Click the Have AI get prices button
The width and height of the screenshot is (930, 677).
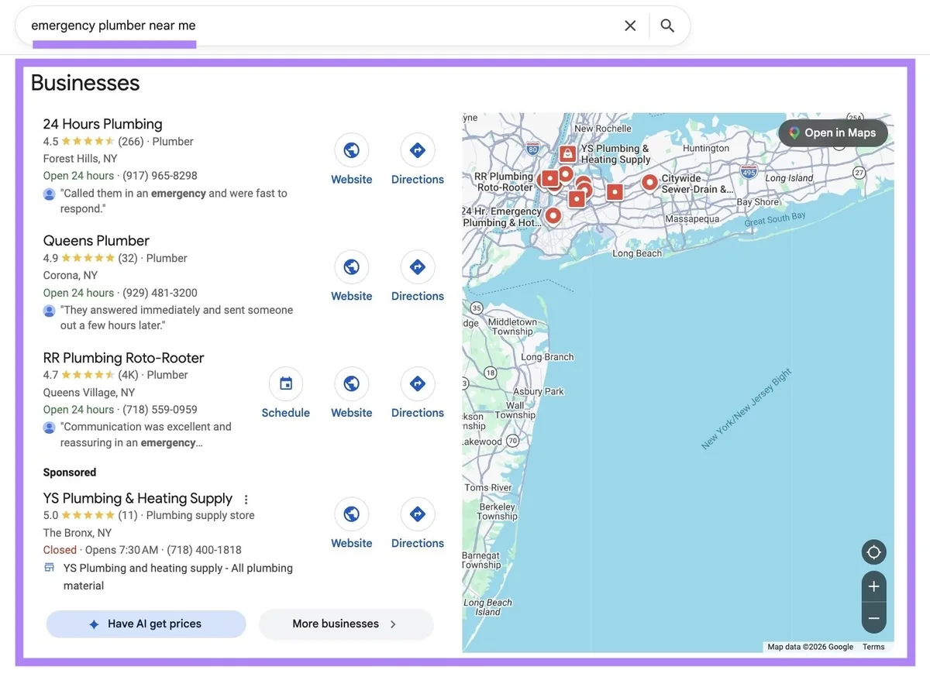(x=146, y=624)
